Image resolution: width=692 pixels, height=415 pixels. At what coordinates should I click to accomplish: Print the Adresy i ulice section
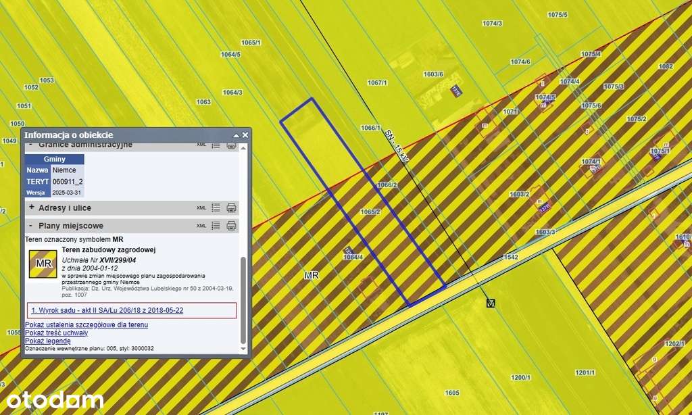coord(231,207)
